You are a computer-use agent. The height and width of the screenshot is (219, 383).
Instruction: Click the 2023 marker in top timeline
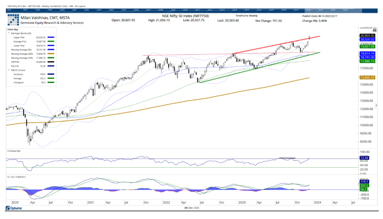pos(345,9)
